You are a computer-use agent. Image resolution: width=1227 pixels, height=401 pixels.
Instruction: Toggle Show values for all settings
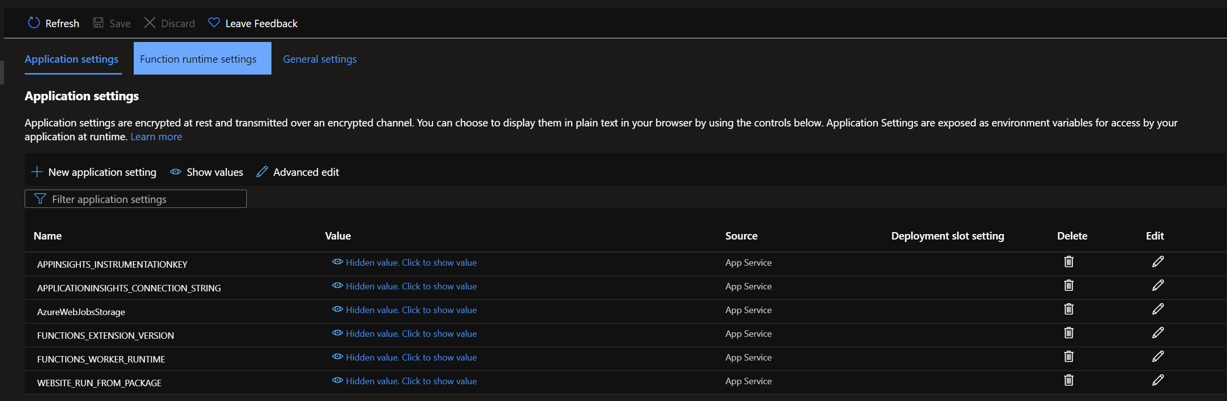pyautogui.click(x=207, y=172)
